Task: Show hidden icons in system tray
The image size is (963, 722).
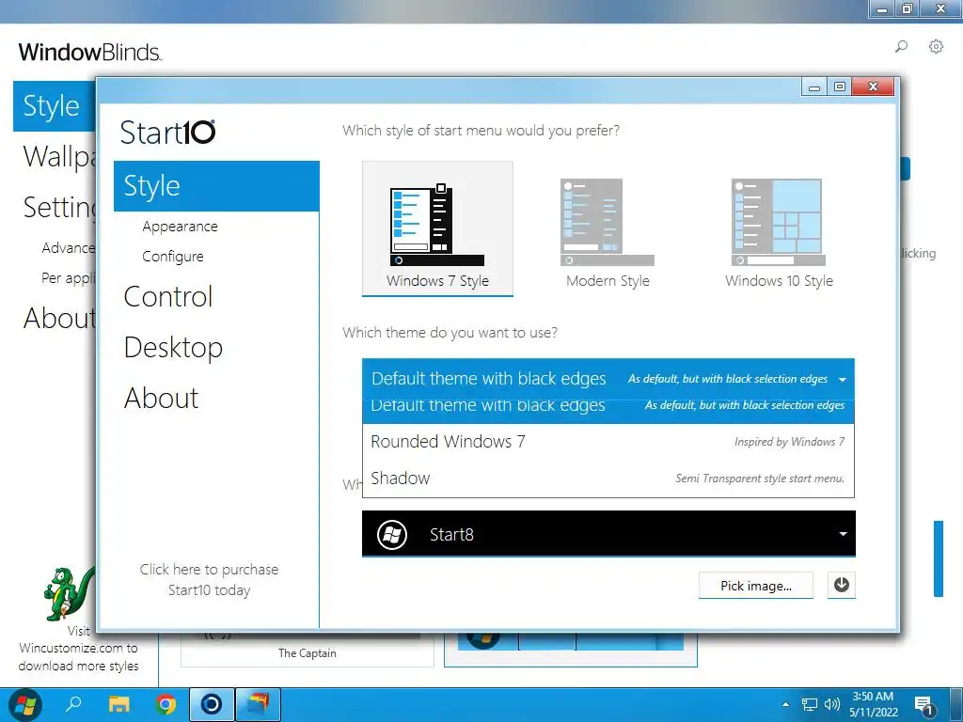Action: click(785, 704)
